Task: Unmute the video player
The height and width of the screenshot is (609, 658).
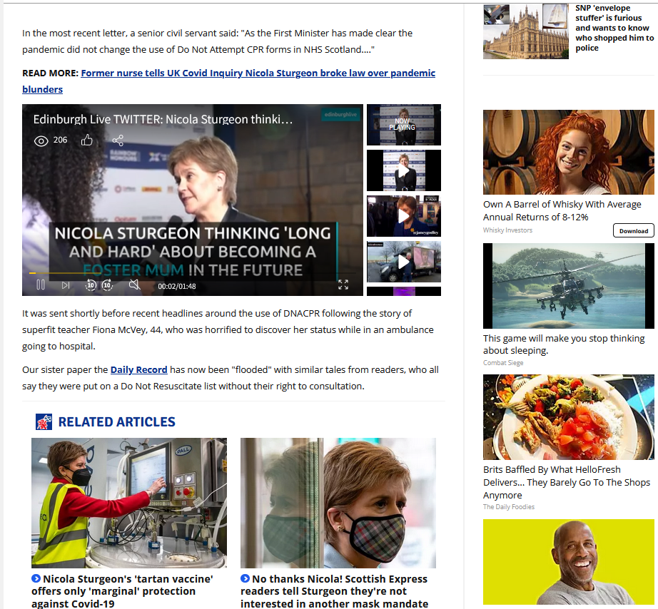Action: click(134, 285)
